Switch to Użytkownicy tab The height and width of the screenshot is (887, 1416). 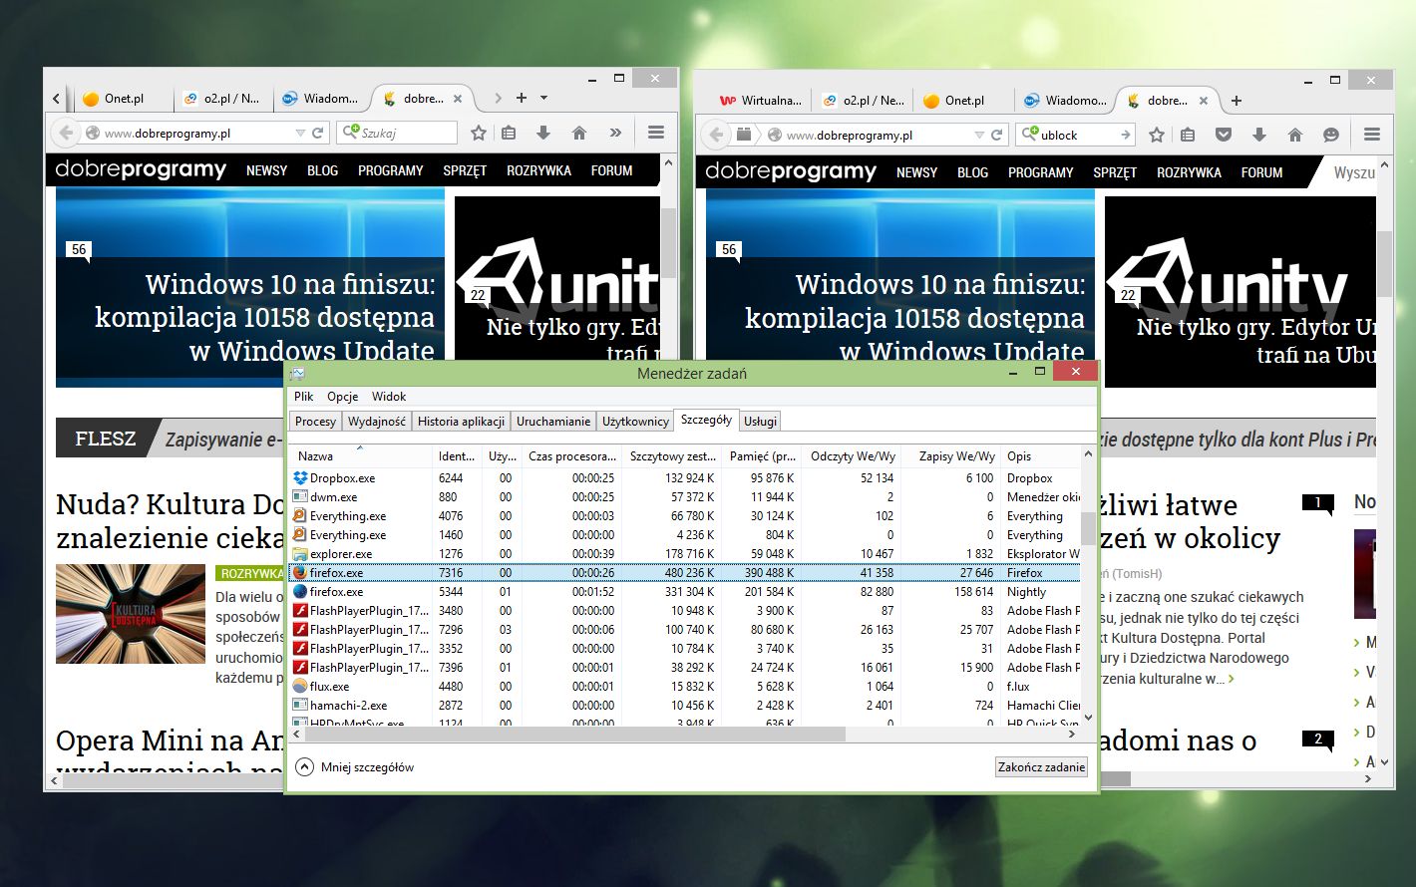point(635,422)
